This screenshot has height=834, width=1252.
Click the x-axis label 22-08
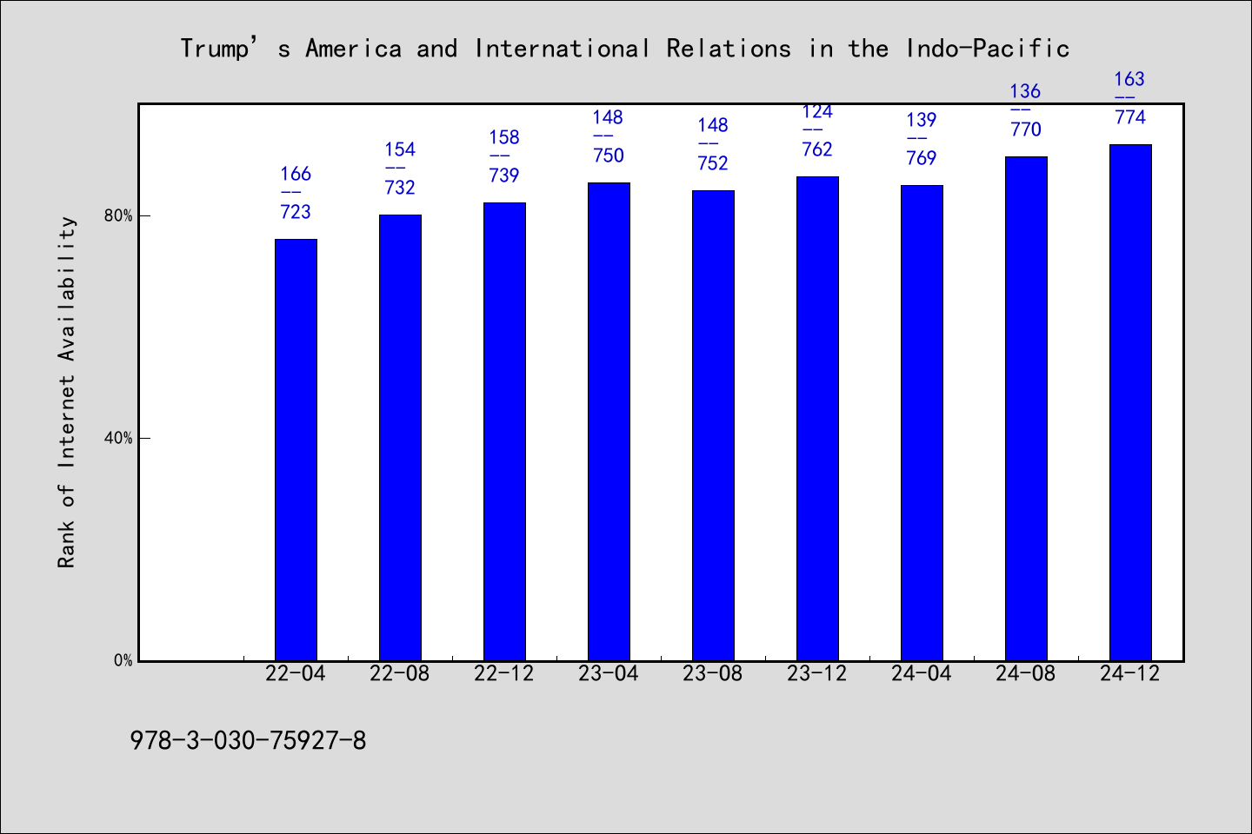(x=400, y=674)
